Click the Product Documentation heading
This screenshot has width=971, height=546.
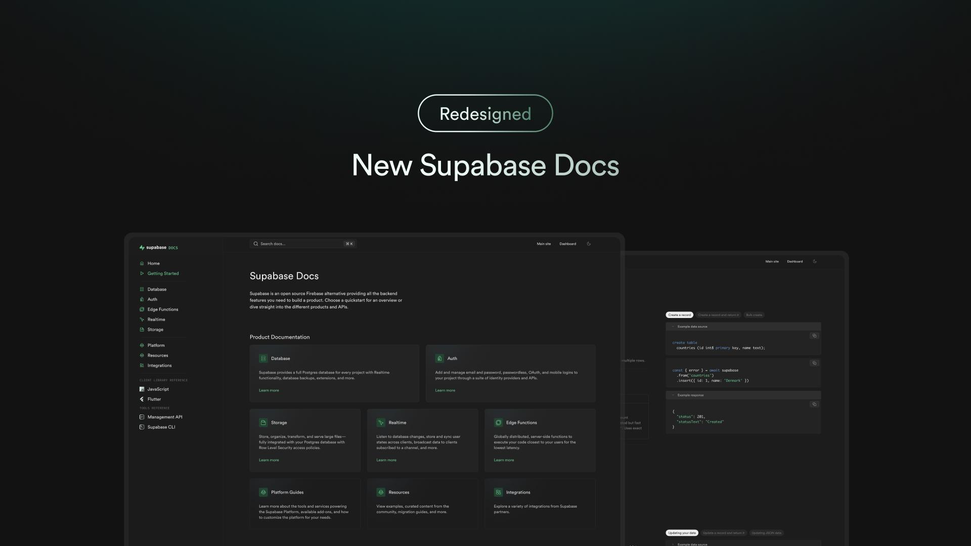pyautogui.click(x=280, y=337)
